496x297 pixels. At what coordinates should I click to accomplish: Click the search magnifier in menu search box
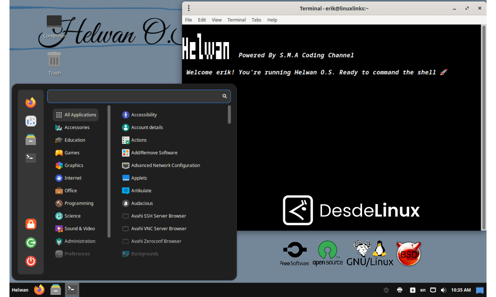click(x=224, y=96)
